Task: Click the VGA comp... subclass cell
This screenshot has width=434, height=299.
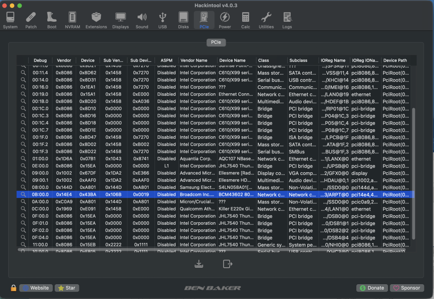Action: [x=302, y=173]
